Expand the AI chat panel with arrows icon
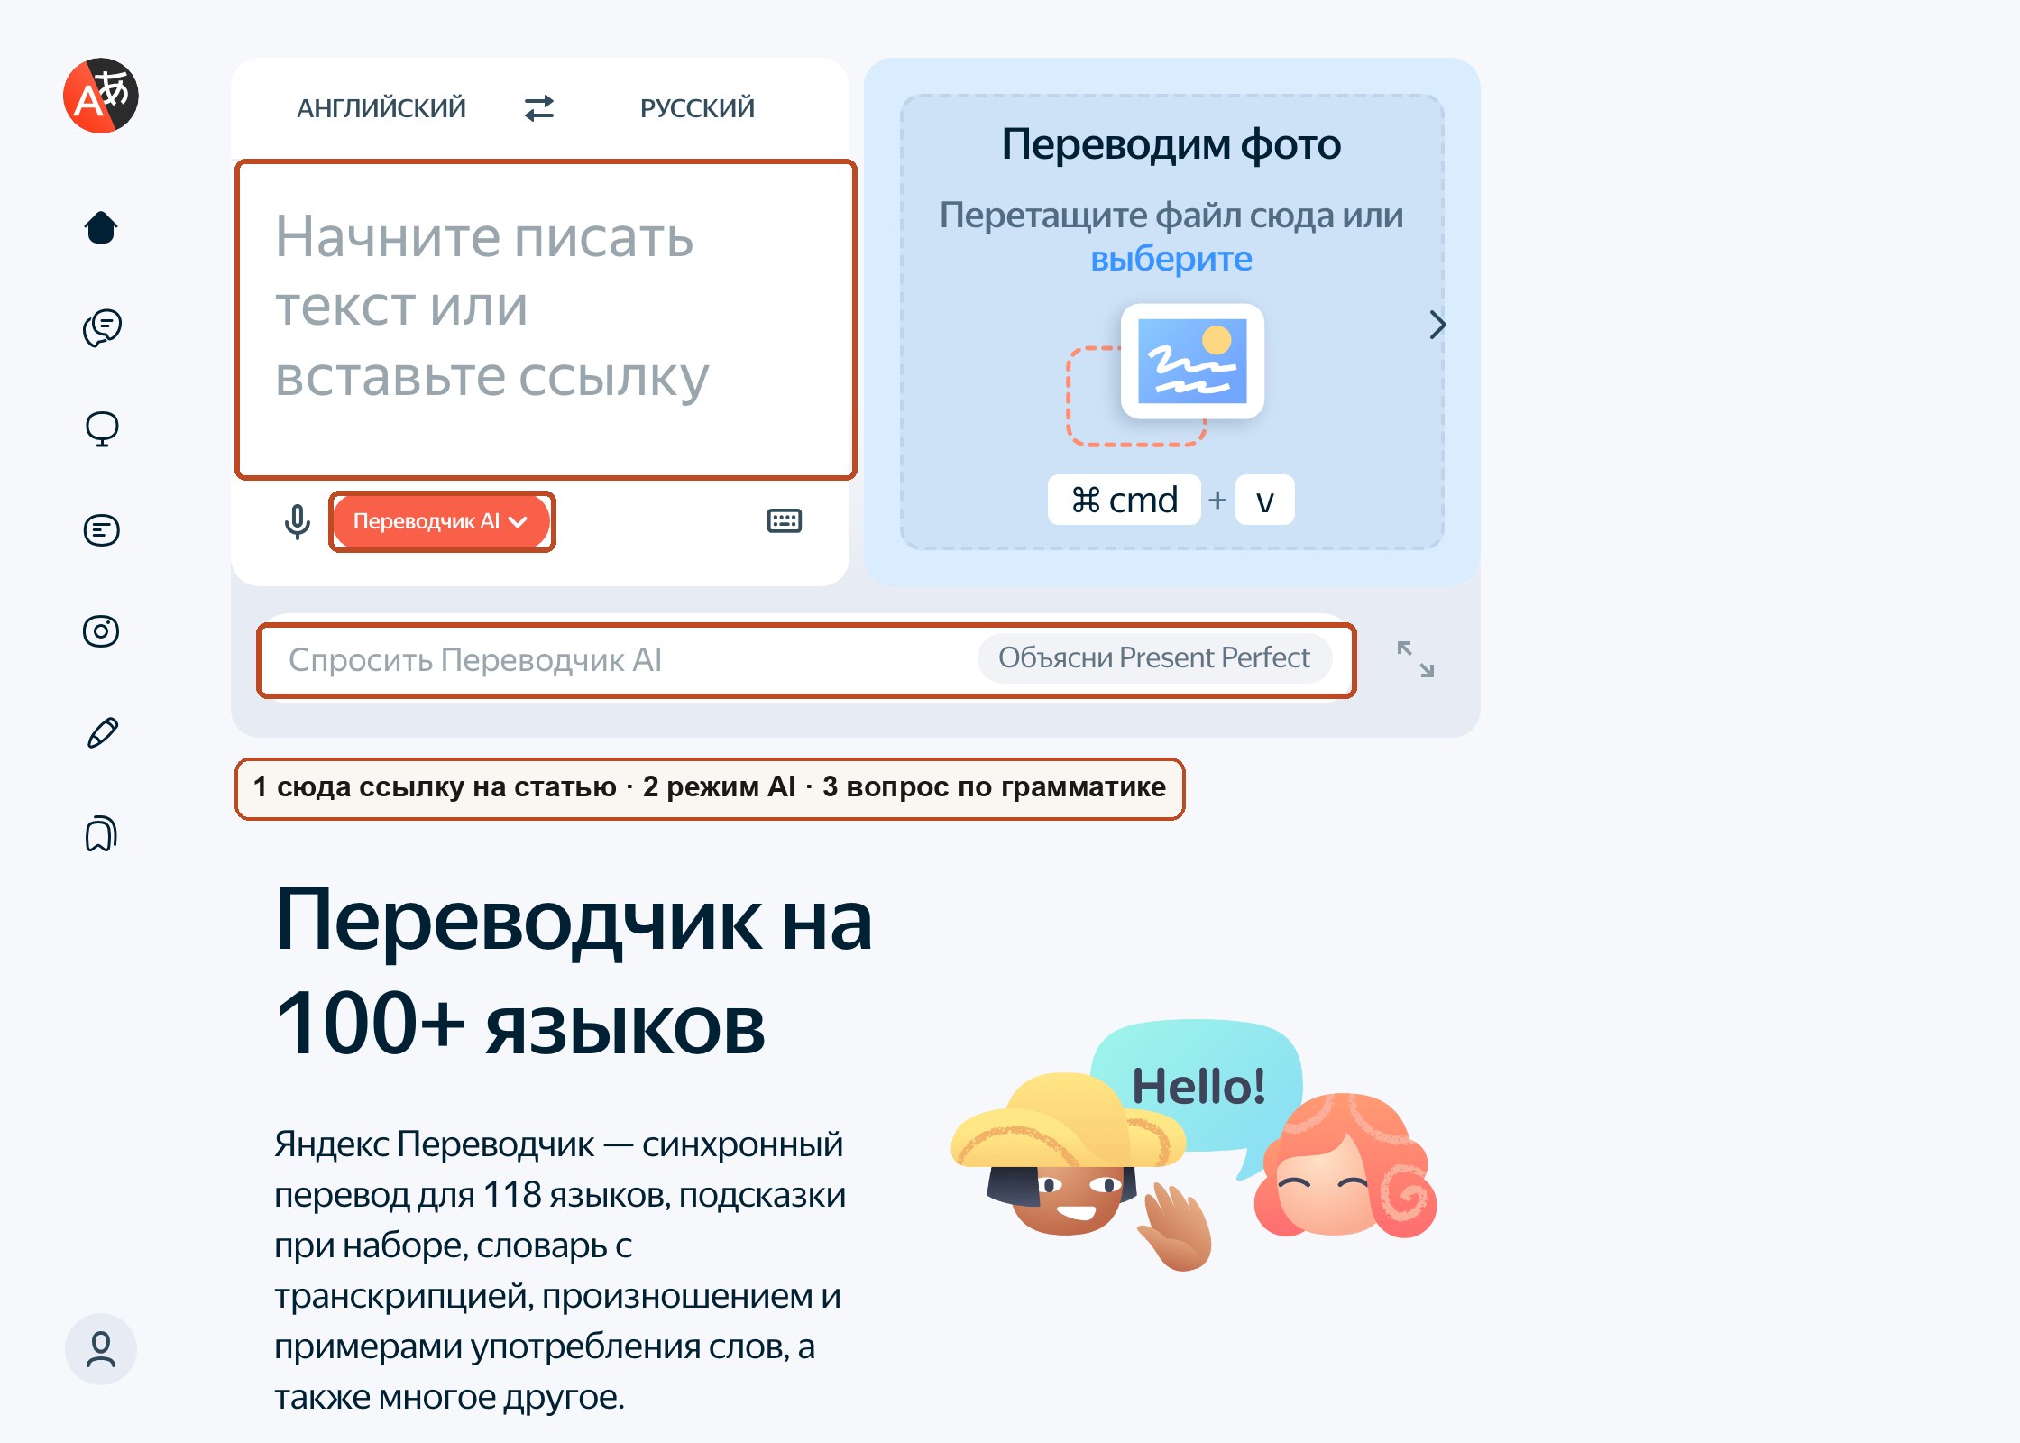 (1416, 659)
